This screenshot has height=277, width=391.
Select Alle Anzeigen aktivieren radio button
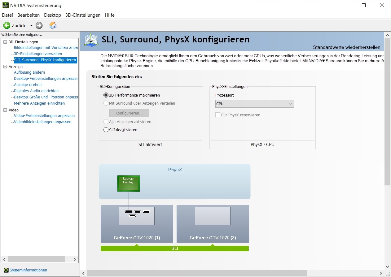[106, 122]
